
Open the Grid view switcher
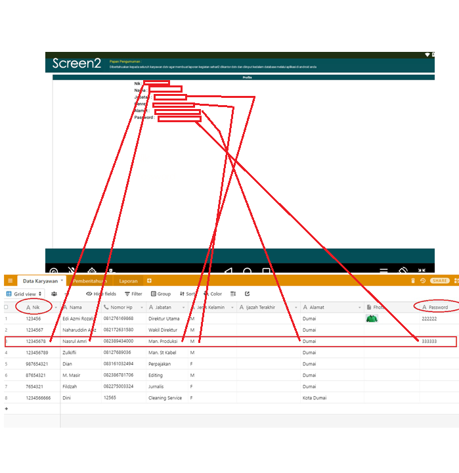[24, 294]
